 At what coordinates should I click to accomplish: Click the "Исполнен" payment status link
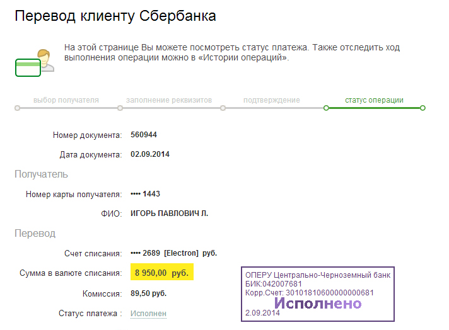coord(148,314)
